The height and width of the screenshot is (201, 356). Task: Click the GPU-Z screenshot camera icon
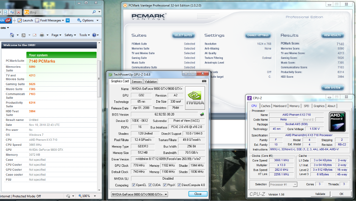click(204, 81)
